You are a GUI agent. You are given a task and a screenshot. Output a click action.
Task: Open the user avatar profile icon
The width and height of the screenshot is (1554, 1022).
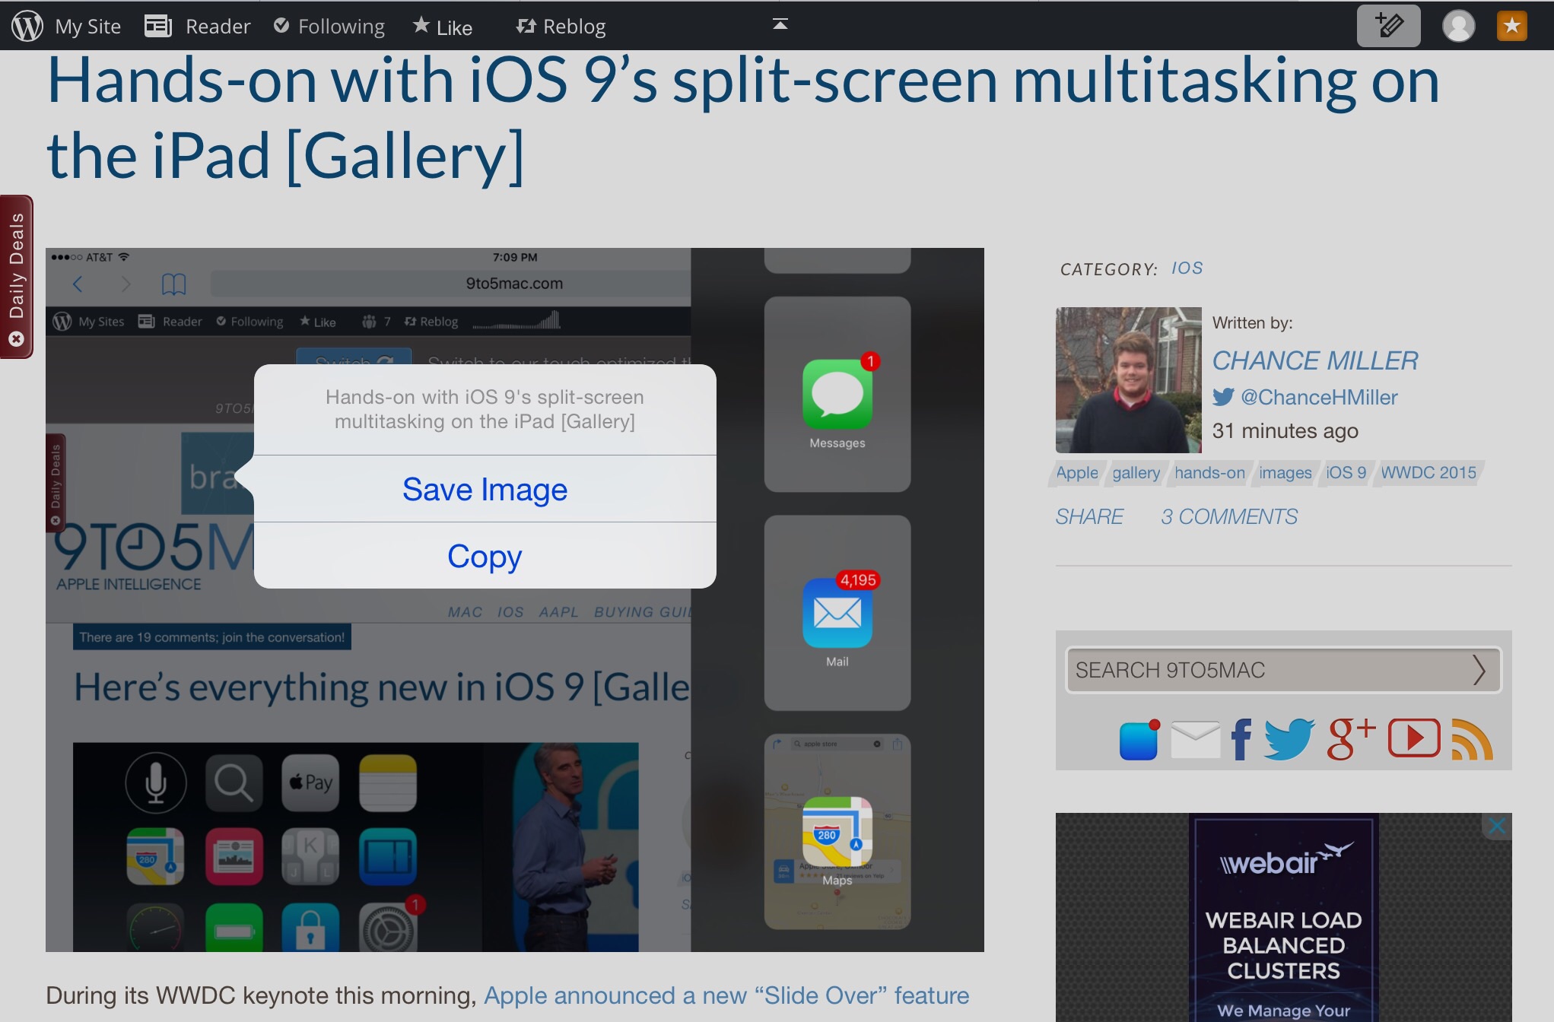point(1458,26)
